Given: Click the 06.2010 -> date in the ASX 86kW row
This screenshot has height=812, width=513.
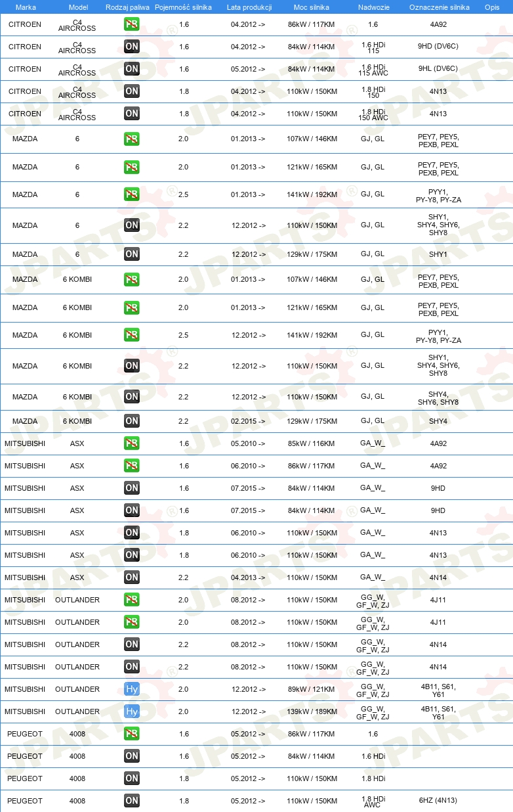Looking at the screenshot, I should point(248,466).
